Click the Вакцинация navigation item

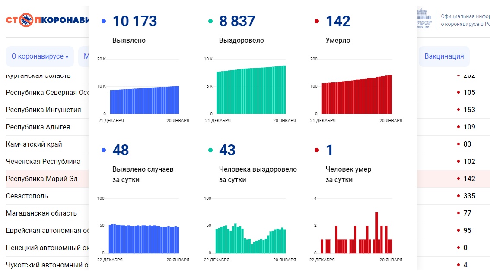coord(444,56)
